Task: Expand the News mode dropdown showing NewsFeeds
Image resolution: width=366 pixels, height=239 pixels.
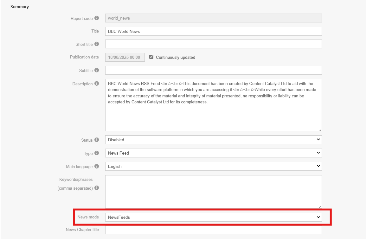Action: coord(213,217)
